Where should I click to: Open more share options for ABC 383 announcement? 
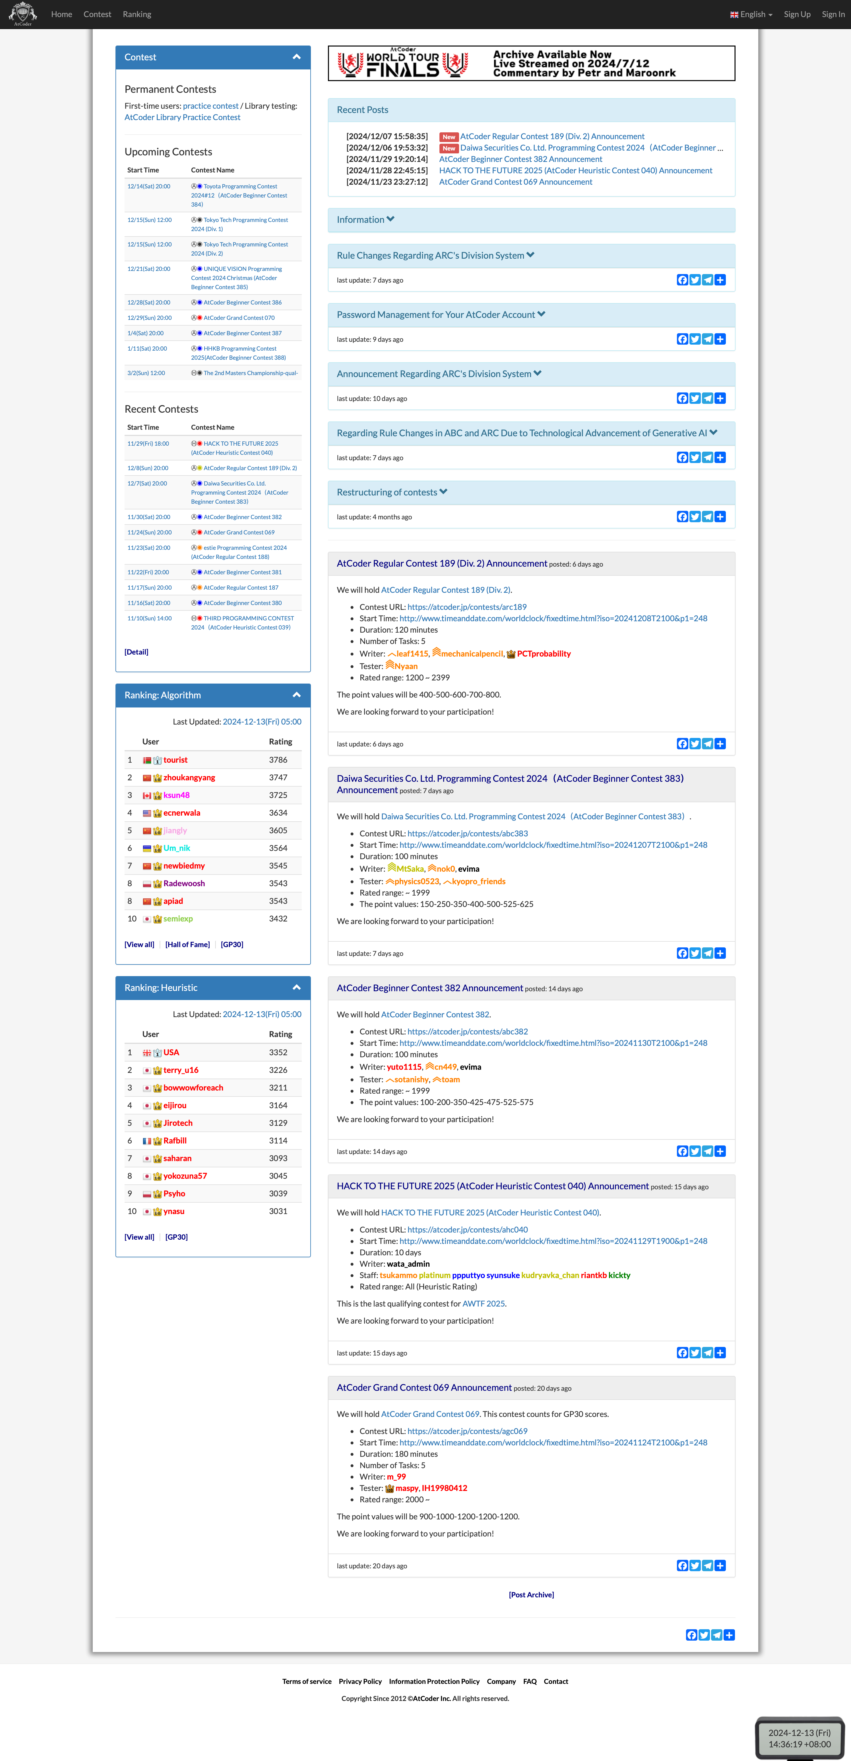(x=720, y=953)
